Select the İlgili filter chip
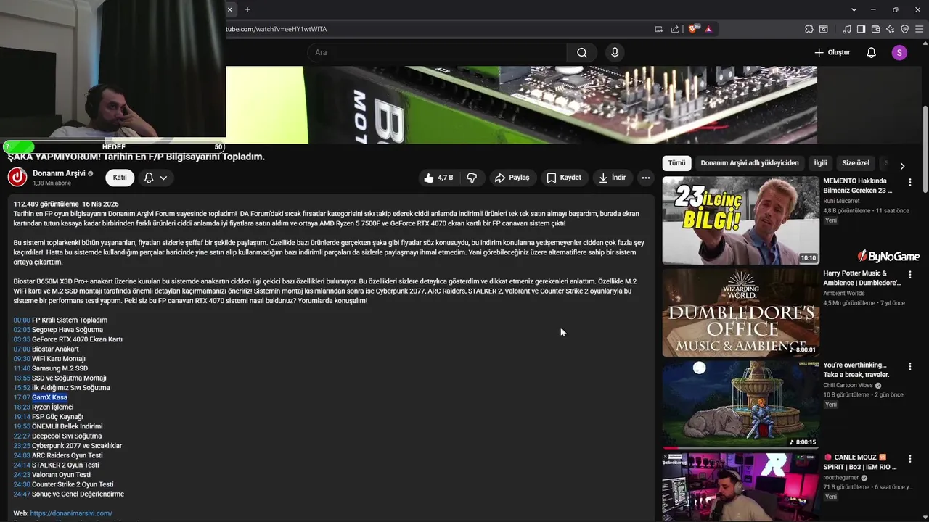 click(x=820, y=163)
